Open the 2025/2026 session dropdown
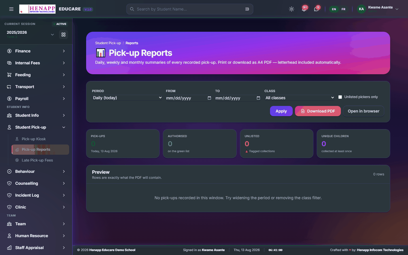The image size is (408, 255). point(30,34)
